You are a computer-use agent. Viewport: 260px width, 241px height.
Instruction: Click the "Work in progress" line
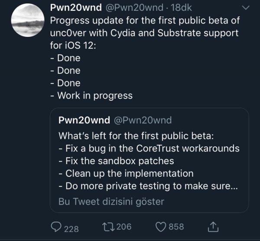click(94, 95)
